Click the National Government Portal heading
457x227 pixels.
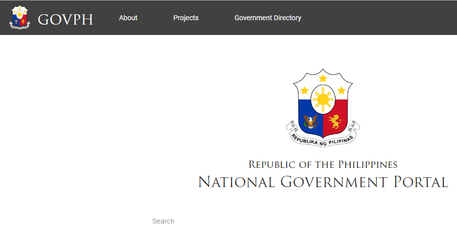(x=323, y=182)
